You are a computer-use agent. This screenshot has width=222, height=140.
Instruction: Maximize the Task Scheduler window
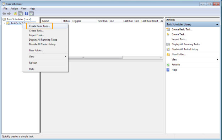pos(210,4)
